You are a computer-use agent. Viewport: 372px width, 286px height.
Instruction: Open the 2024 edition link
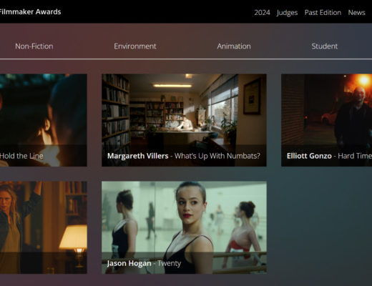[x=262, y=12]
